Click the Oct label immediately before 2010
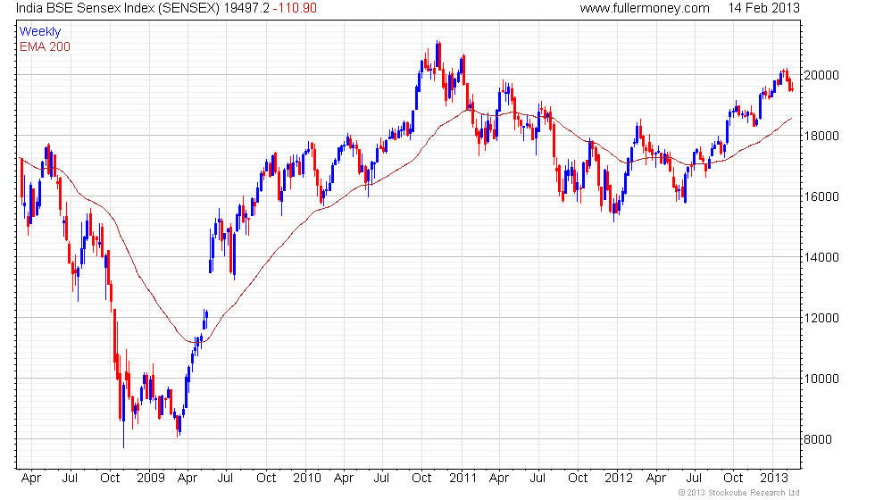 tap(266, 479)
